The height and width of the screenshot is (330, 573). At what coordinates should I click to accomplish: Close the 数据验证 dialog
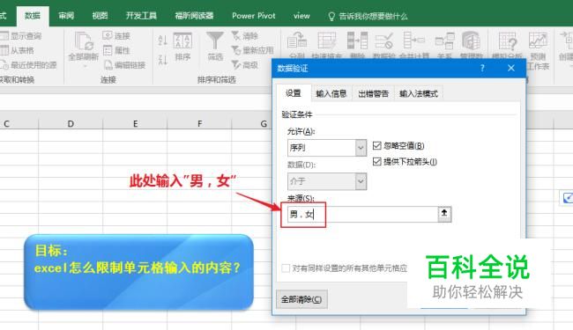coord(511,68)
